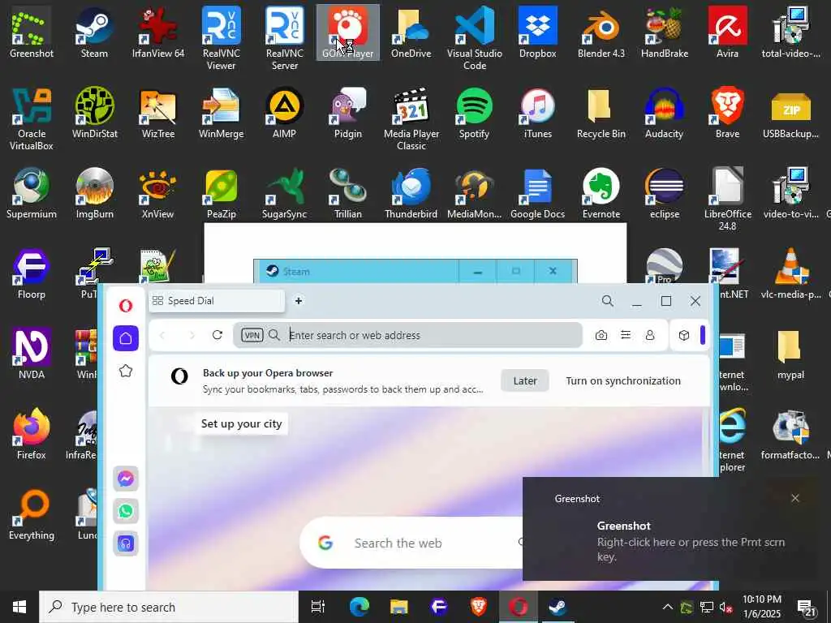Image resolution: width=831 pixels, height=623 pixels.
Task: Open PeaZip desktop shortcut
Action: click(x=221, y=193)
